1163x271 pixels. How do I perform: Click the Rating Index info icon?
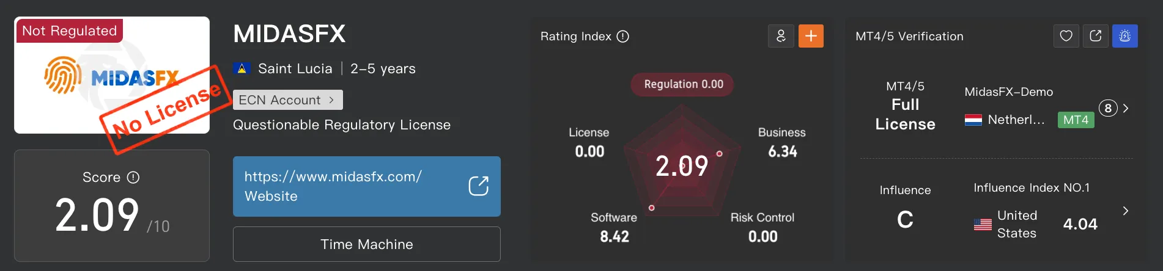click(622, 37)
